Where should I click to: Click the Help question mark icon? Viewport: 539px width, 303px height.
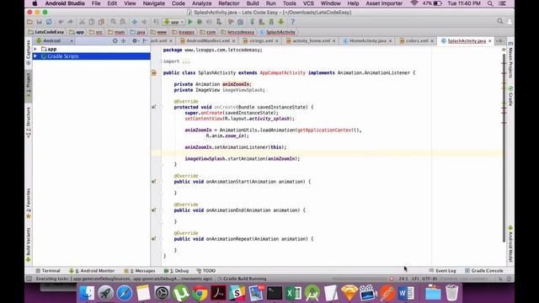[x=292, y=22]
